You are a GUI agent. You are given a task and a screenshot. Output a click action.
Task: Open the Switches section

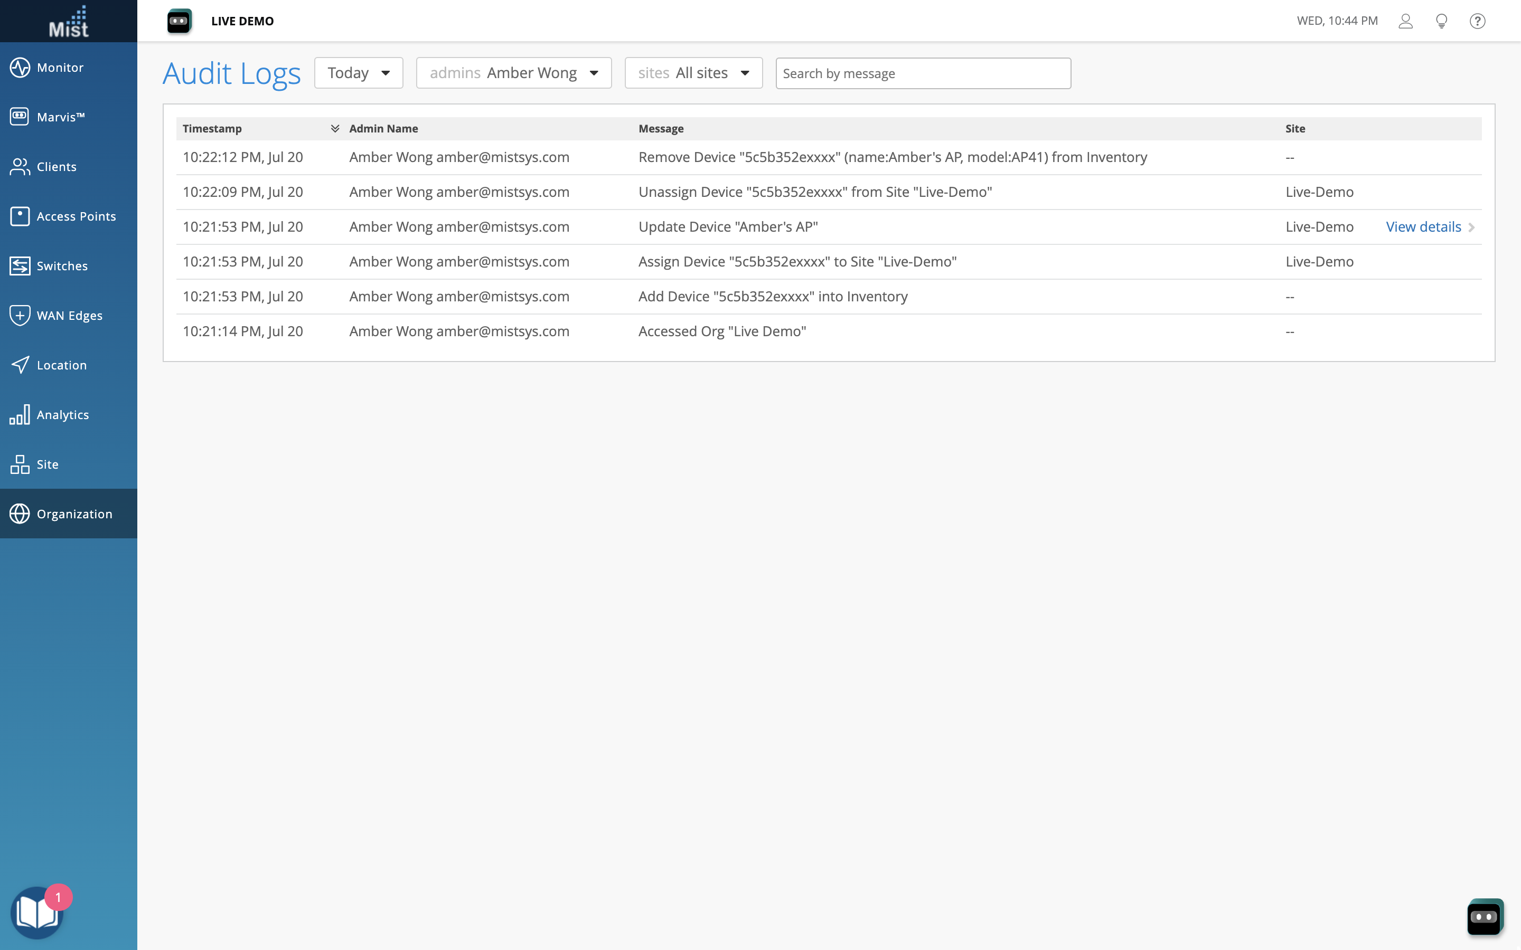click(62, 266)
